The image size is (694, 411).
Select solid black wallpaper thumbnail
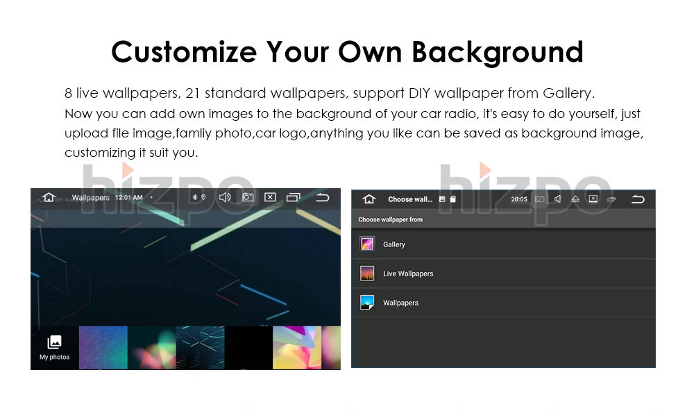tap(248, 348)
